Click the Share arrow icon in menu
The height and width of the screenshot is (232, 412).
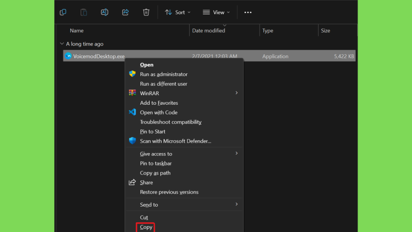132,182
